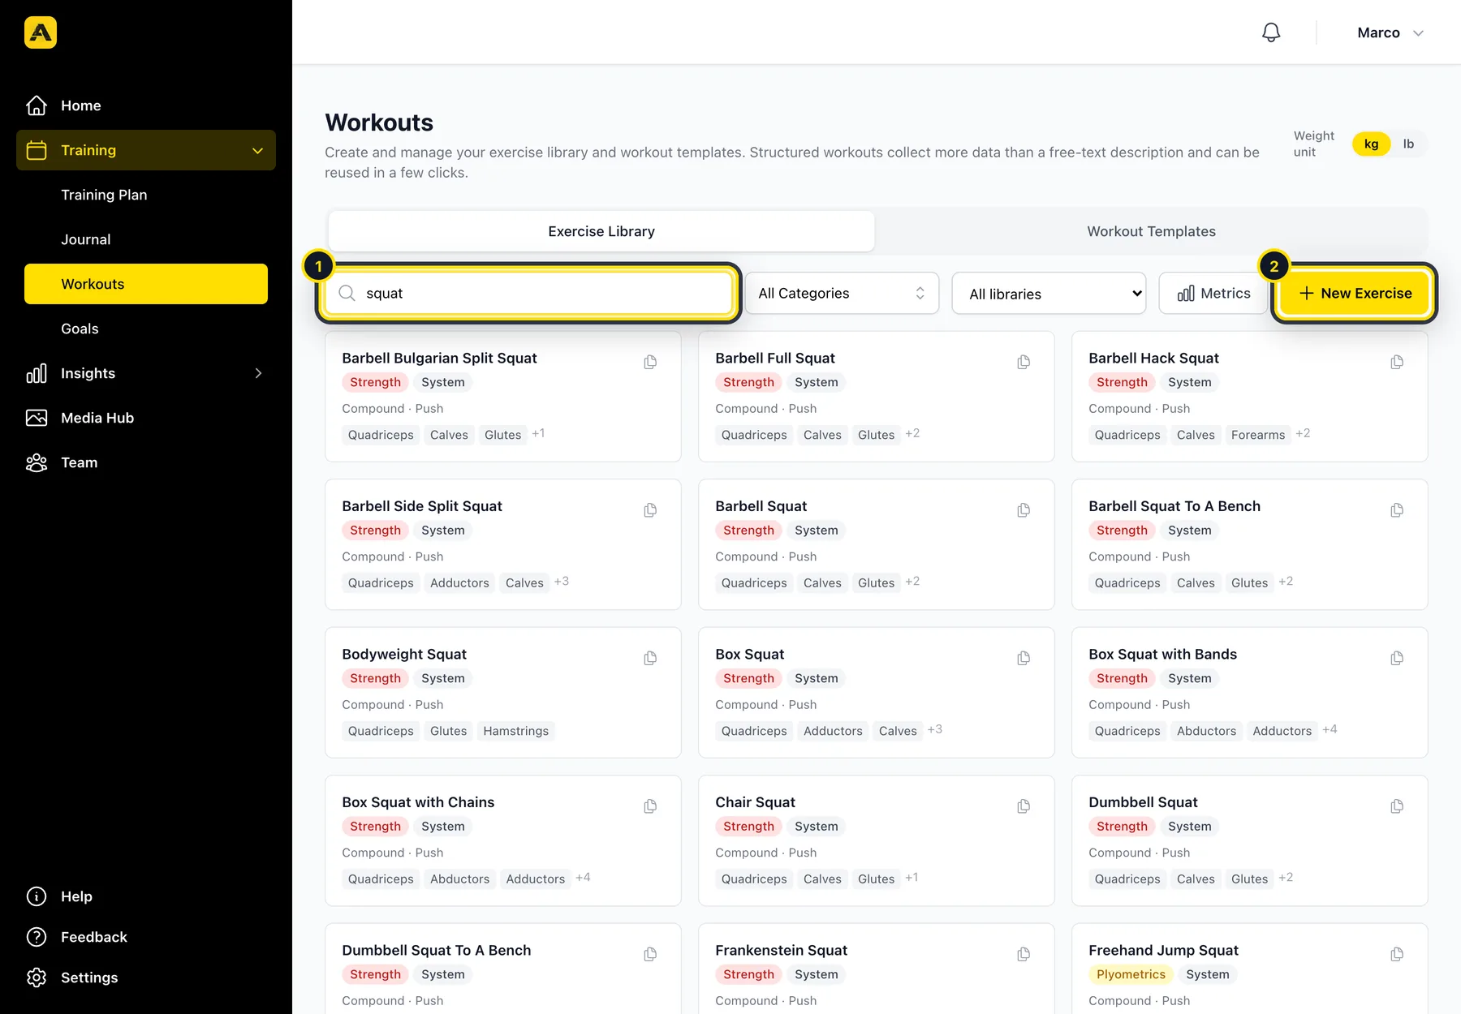Switch to the Workout Templates tab
The width and height of the screenshot is (1461, 1014).
1151,231
